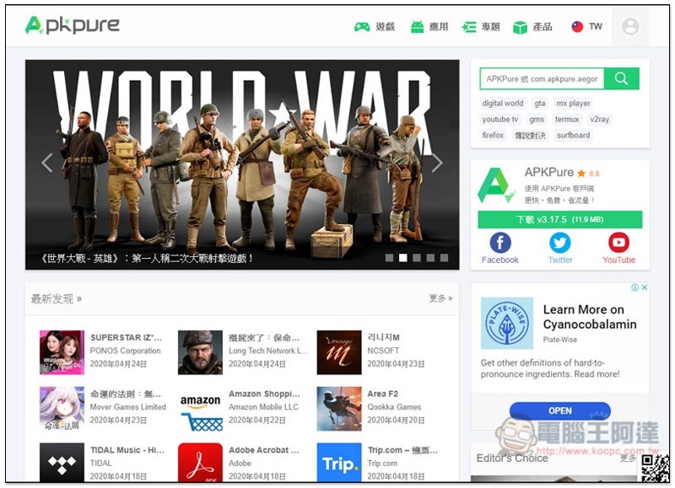Open the 'Adobe Acrobat ...' title link
675x488 pixels.
click(x=263, y=450)
